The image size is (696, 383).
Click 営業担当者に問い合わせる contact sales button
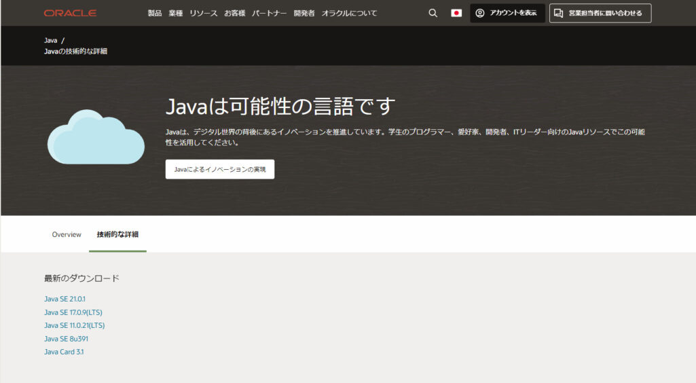pos(600,14)
